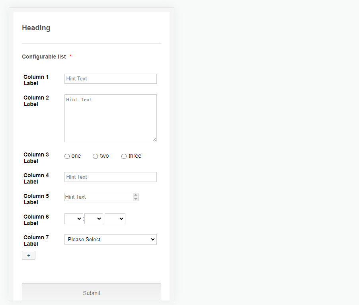Open the middle time dropdown in Column 6
The height and width of the screenshot is (305, 359).
tap(94, 219)
